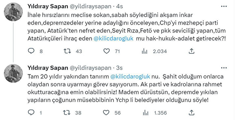The image size is (236, 120).
Task: Like the second tweet with 56 likes
Action: point(106,113)
